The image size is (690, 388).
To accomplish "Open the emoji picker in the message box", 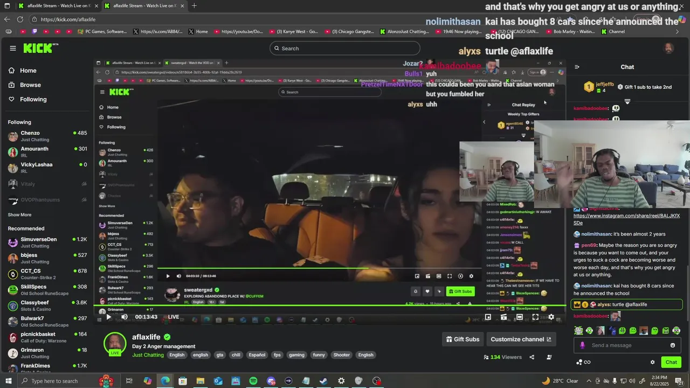I will click(673, 345).
